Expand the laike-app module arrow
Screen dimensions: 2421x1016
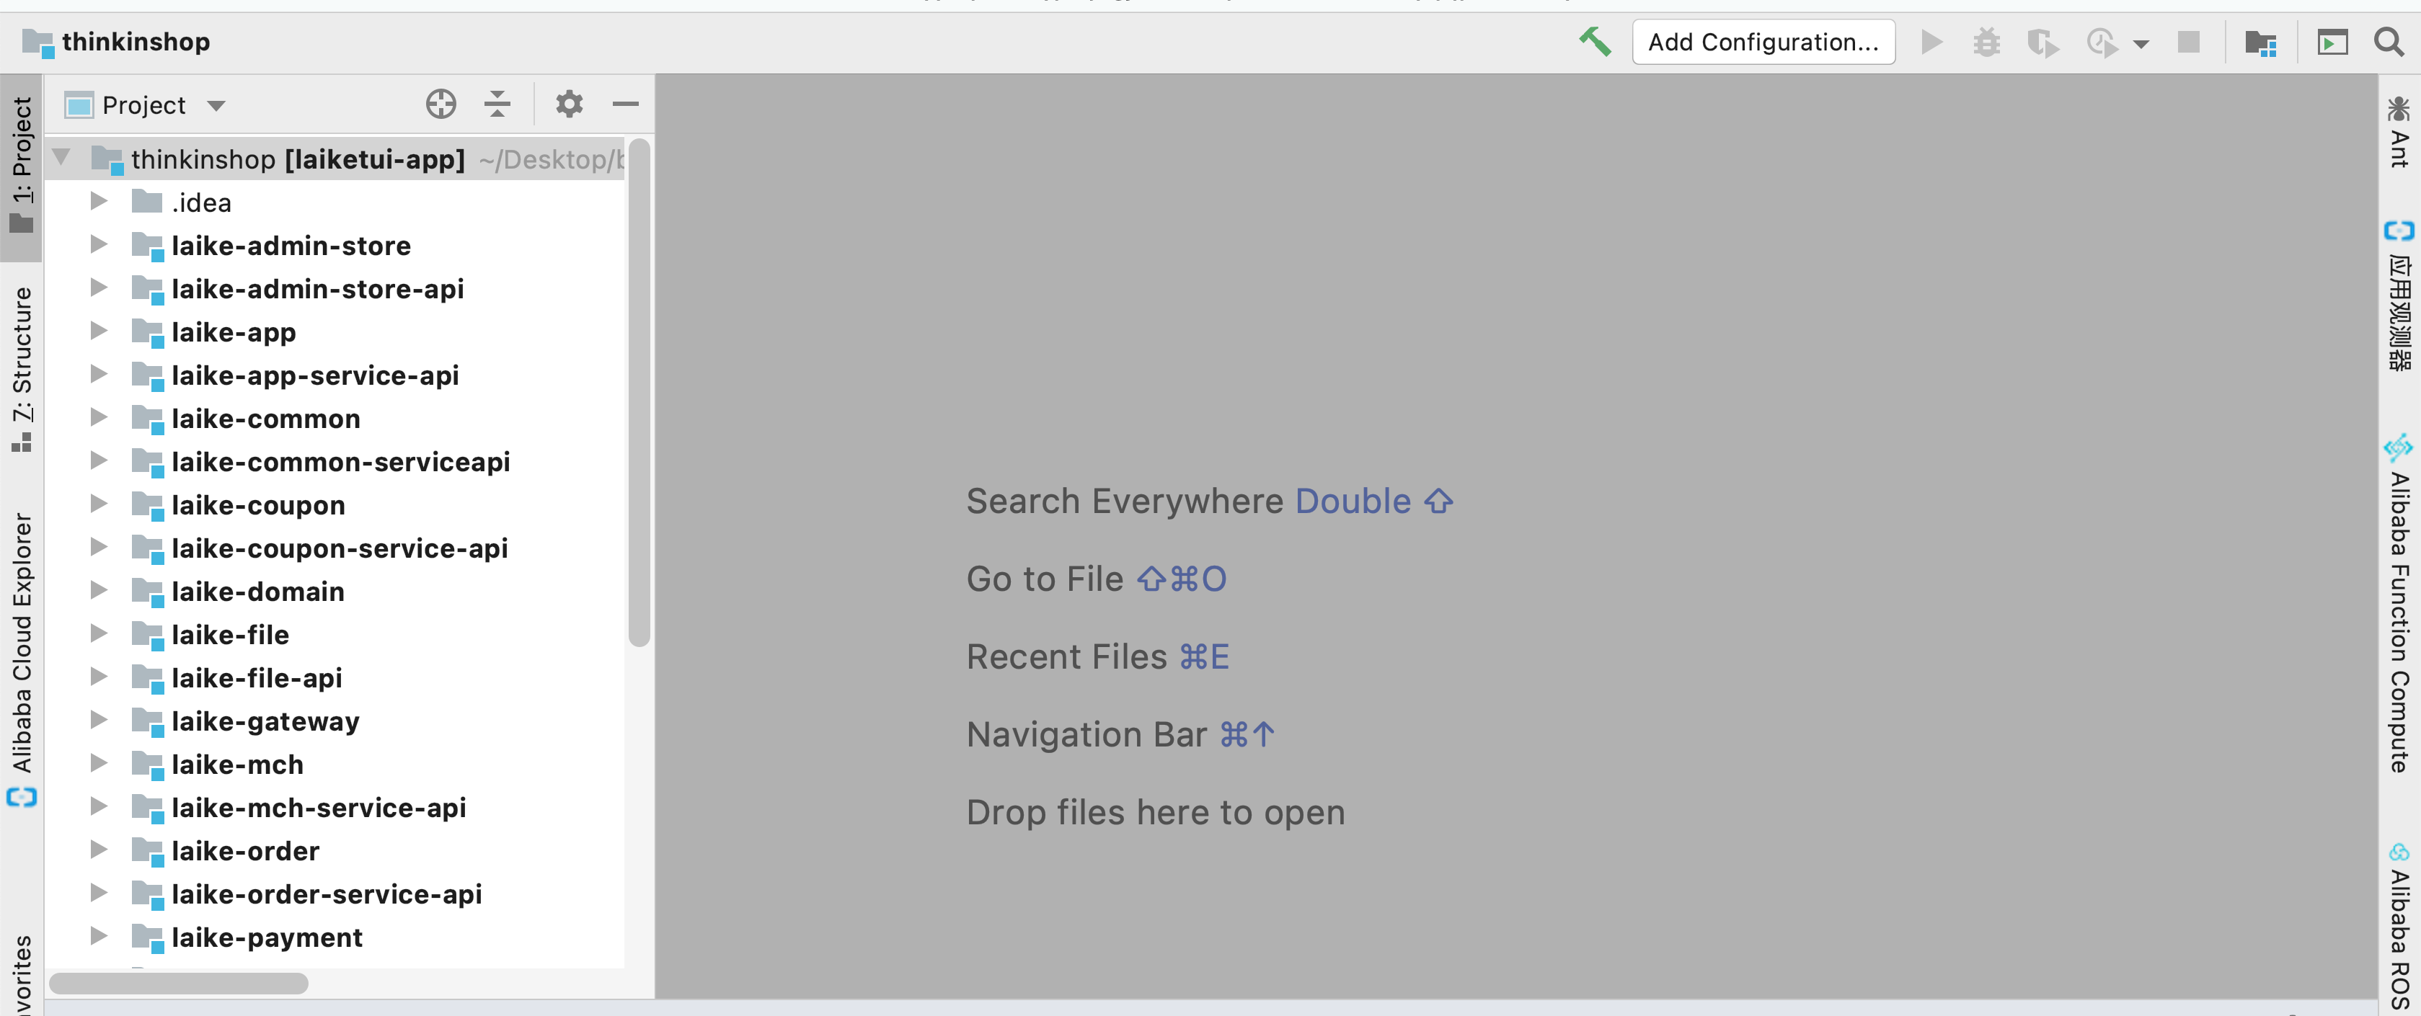tap(98, 331)
